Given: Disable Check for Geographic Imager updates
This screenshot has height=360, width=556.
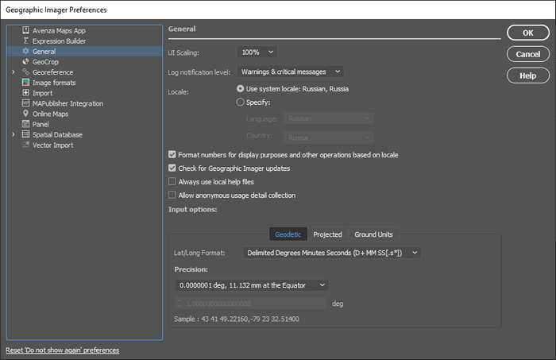Looking at the screenshot, I should point(172,168).
